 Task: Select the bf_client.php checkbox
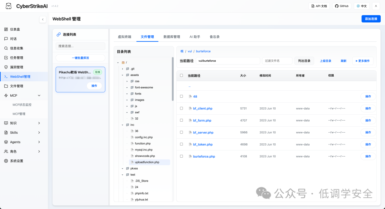pyautogui.click(x=181, y=108)
